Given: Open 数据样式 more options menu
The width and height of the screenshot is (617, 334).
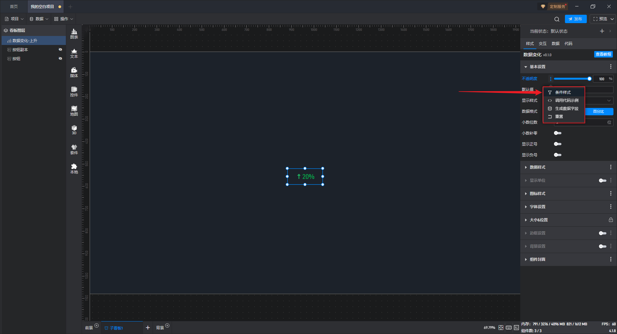Looking at the screenshot, I should [611, 167].
